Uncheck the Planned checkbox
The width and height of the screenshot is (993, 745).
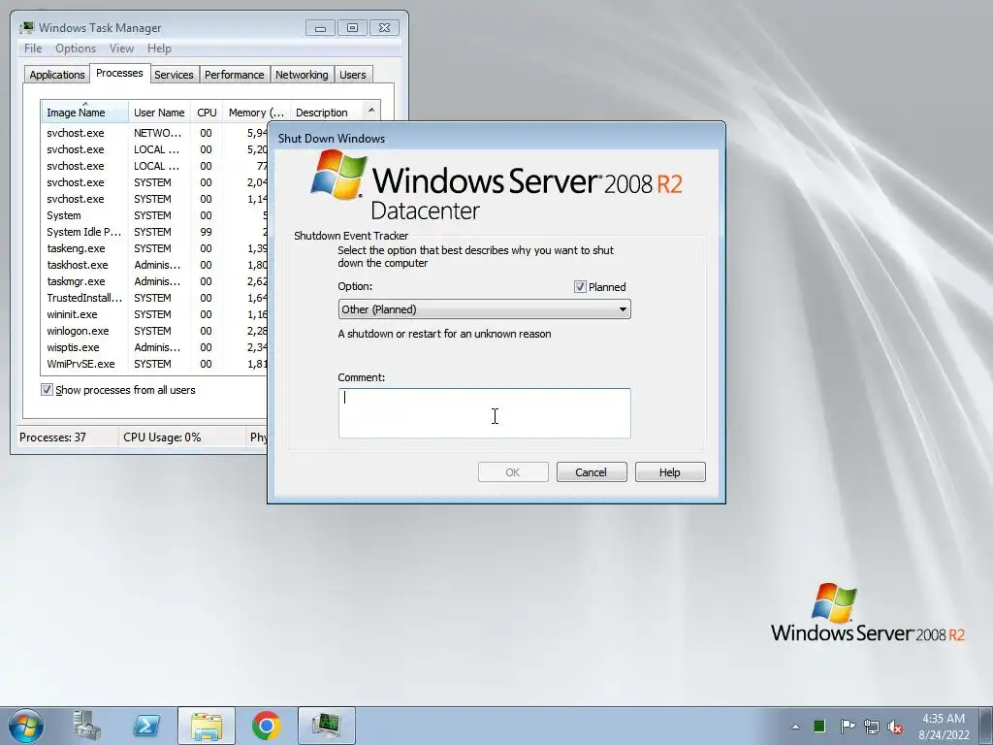[580, 287]
